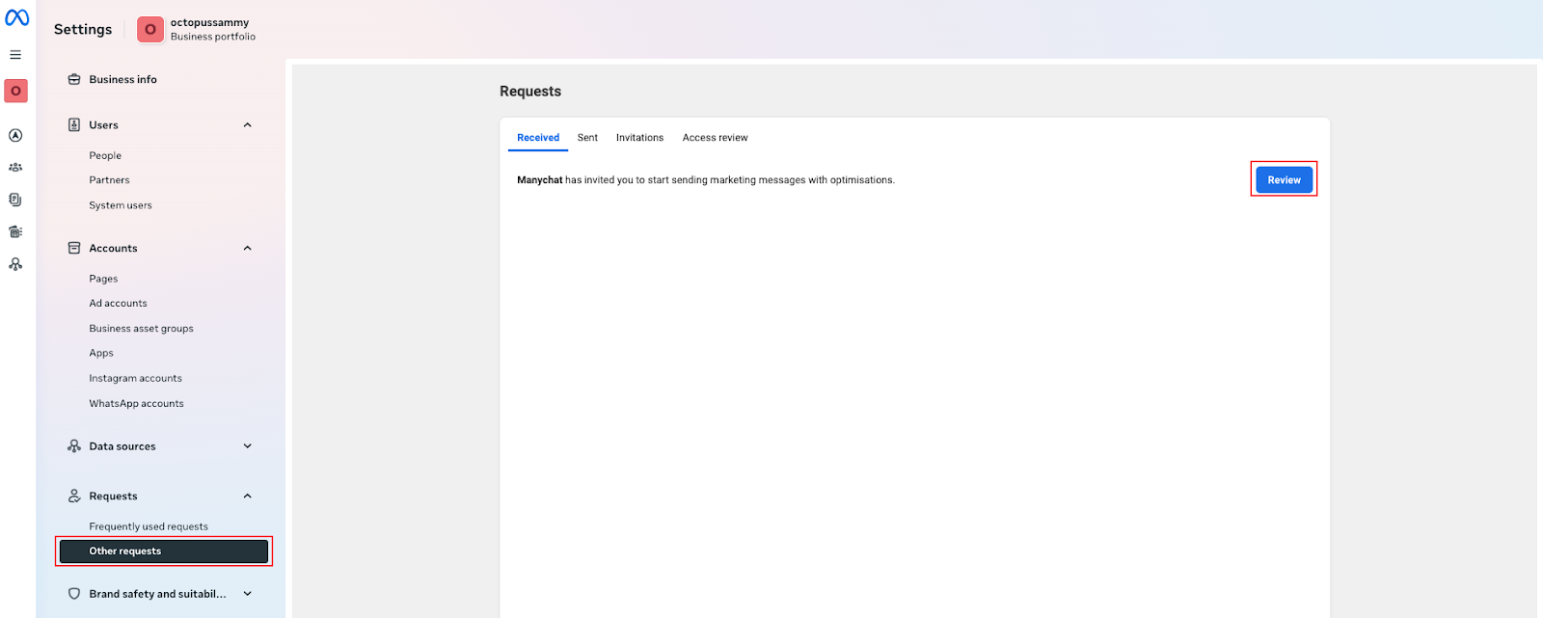Click the Meta logo icon
Viewport: 1543px width, 618px height.
click(16, 17)
